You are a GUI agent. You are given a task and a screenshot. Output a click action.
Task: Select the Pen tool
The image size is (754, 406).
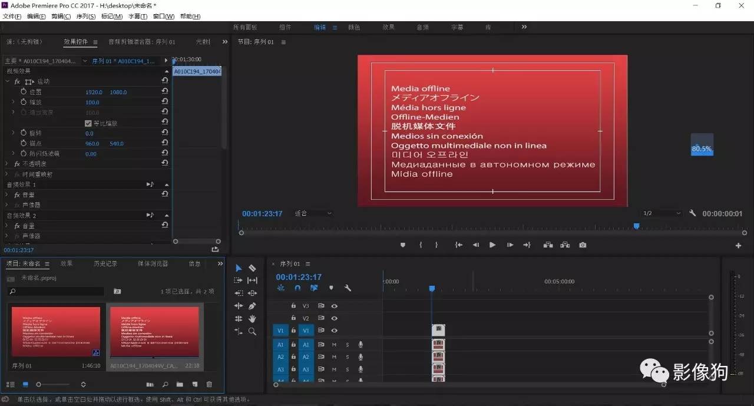252,306
